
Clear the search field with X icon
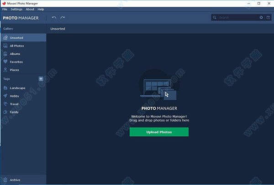(262, 18)
